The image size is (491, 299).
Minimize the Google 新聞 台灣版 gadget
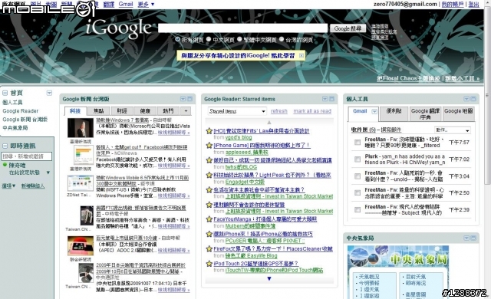189,99
